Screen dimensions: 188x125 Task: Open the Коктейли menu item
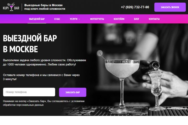point(119,19)
